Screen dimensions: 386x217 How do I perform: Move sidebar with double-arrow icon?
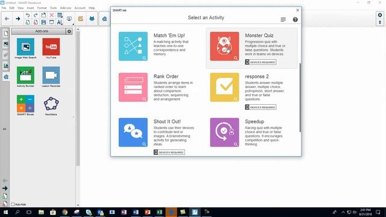click(x=5, y=129)
